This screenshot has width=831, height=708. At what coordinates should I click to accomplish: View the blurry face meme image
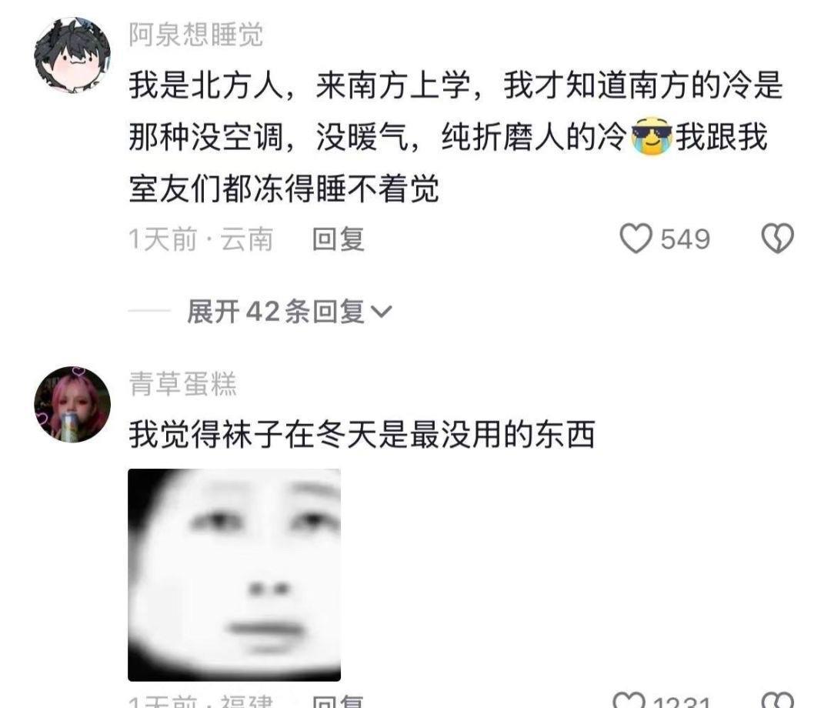[234, 575]
